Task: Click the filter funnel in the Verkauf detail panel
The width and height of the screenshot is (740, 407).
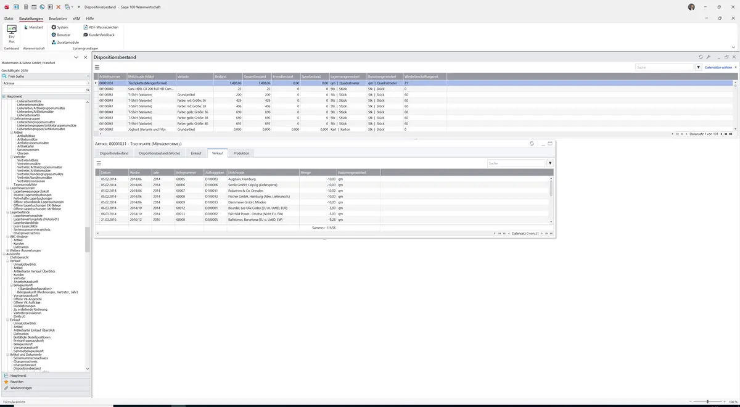Action: [x=550, y=163]
